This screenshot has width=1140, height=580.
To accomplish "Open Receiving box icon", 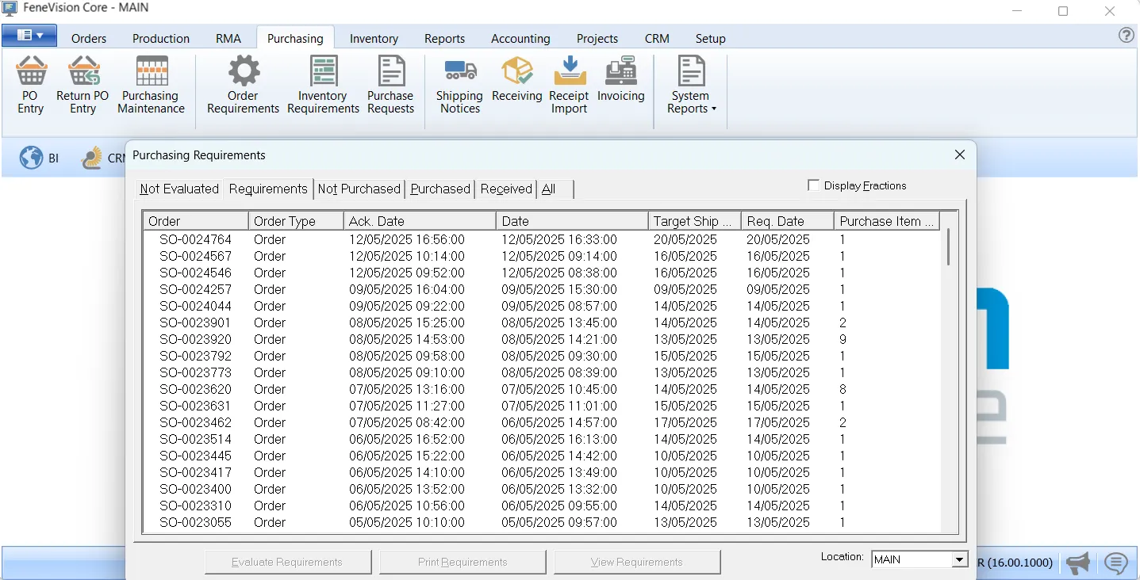I will 517,71.
